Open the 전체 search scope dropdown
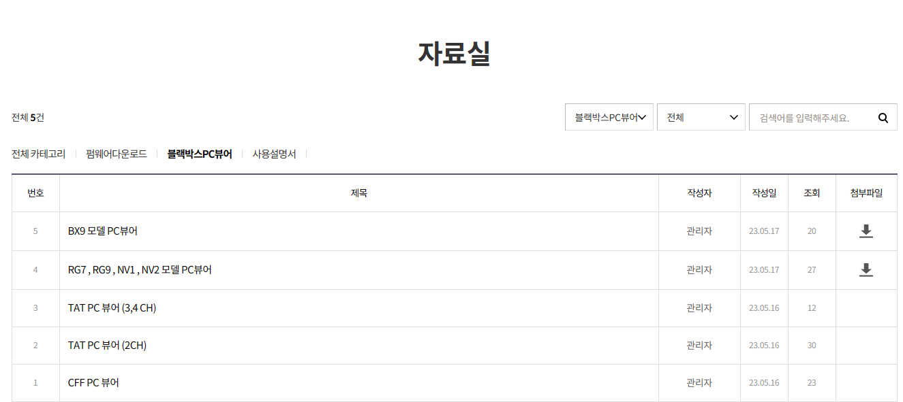Screen dimensions: 903x402 pyautogui.click(x=701, y=117)
